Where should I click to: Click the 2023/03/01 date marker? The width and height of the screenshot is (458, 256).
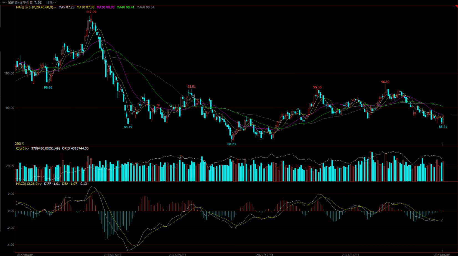pyautogui.click(x=350, y=255)
